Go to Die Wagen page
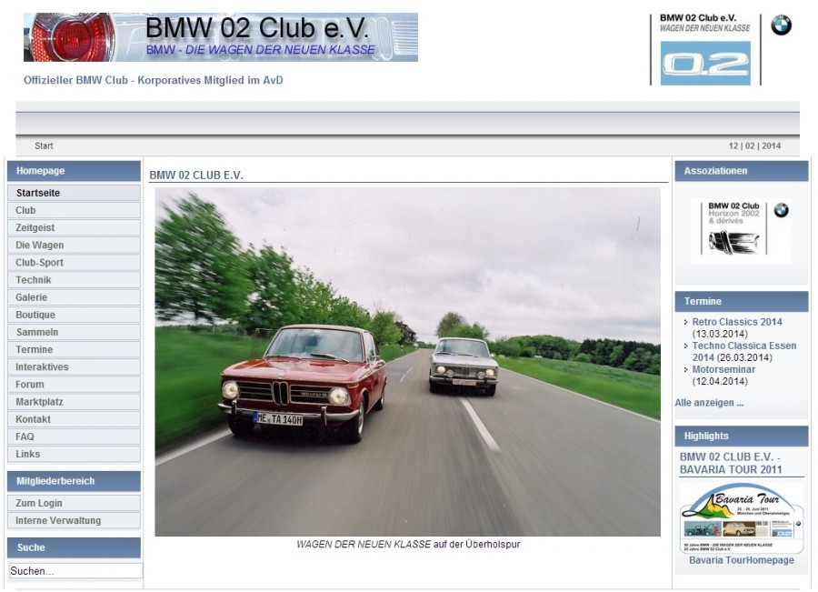Screen dimensions: 818x592 coord(75,245)
